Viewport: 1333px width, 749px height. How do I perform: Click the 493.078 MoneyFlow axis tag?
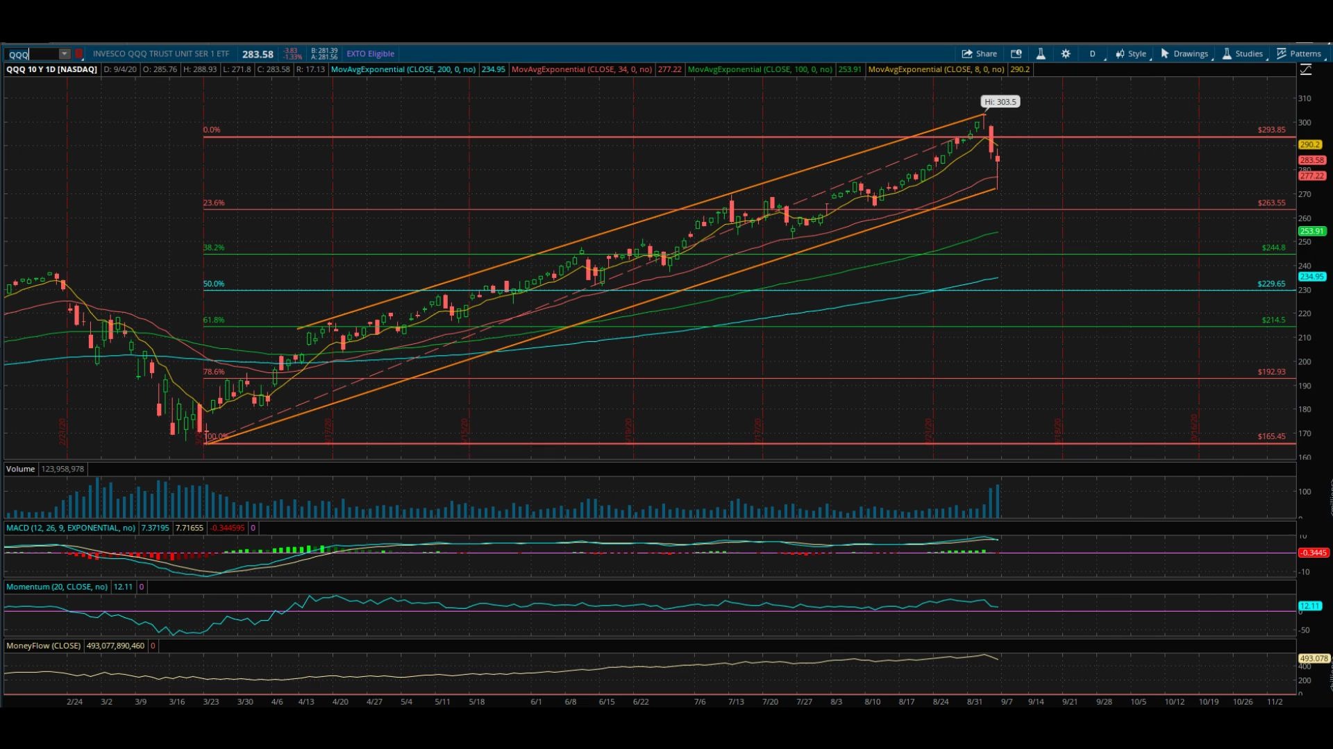click(x=1313, y=658)
